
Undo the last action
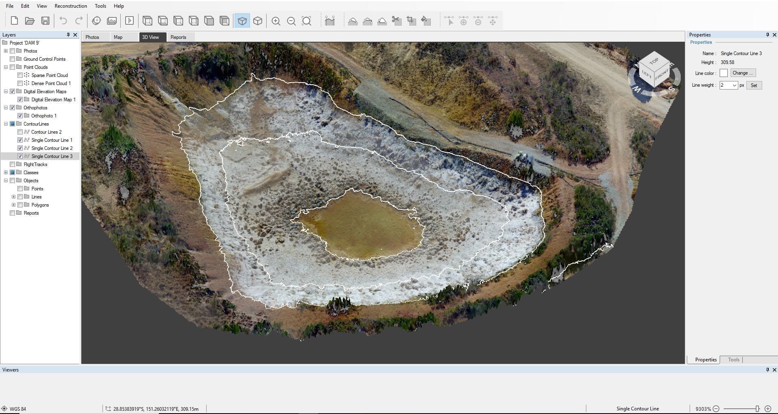pos(63,21)
